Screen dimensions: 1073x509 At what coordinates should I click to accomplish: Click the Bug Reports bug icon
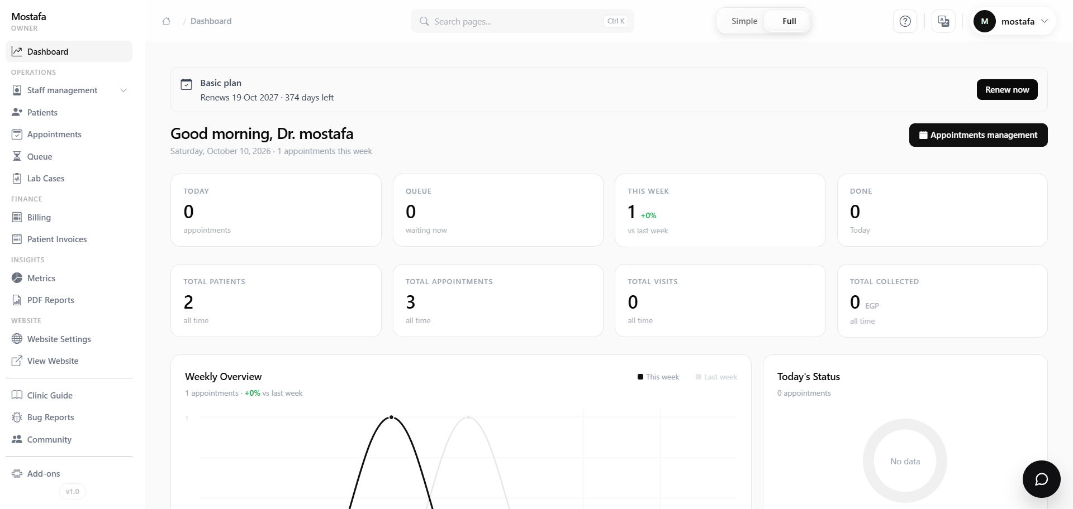17,417
